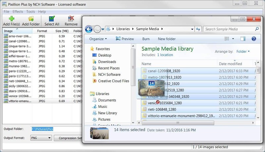Click the Search Sample Media field
Screen dimensions: 265x152
tap(232, 29)
